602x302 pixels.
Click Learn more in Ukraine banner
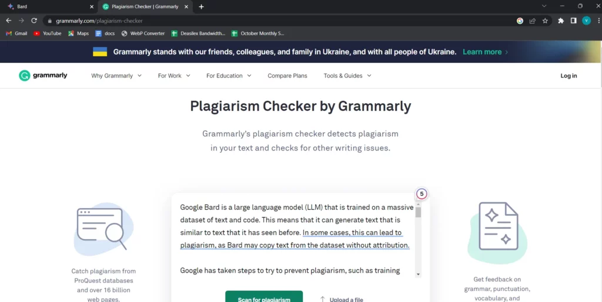485,52
